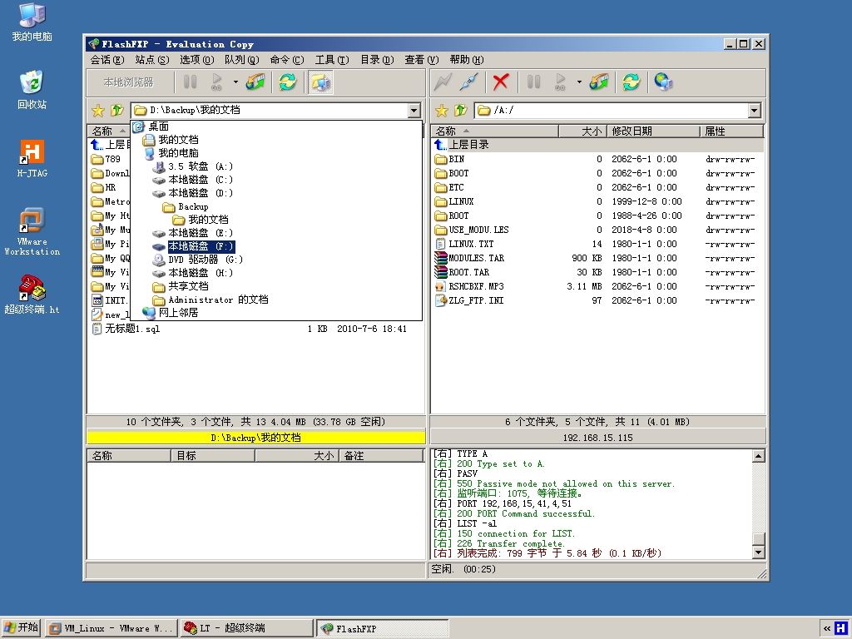The height and width of the screenshot is (639, 852).
Task: Select Administrator 的文档 entry
Action: tap(218, 300)
